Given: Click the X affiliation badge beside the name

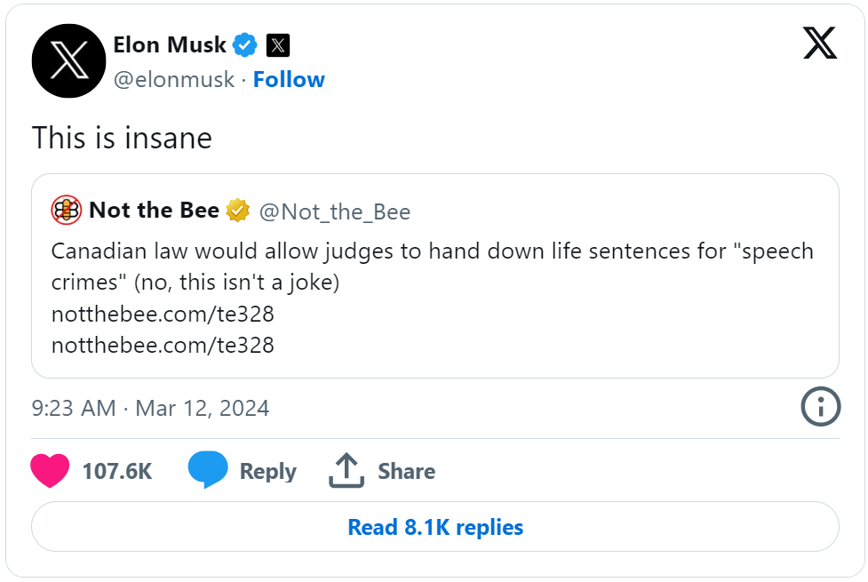Looking at the screenshot, I should (x=278, y=45).
